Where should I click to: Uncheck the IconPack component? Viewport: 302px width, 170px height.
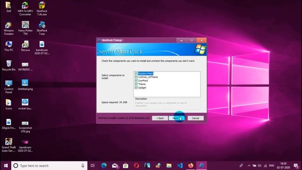pyautogui.click(x=136, y=80)
